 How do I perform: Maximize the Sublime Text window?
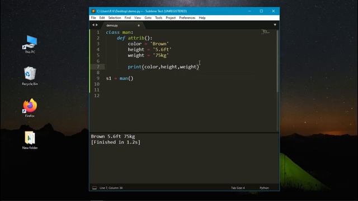261,11
